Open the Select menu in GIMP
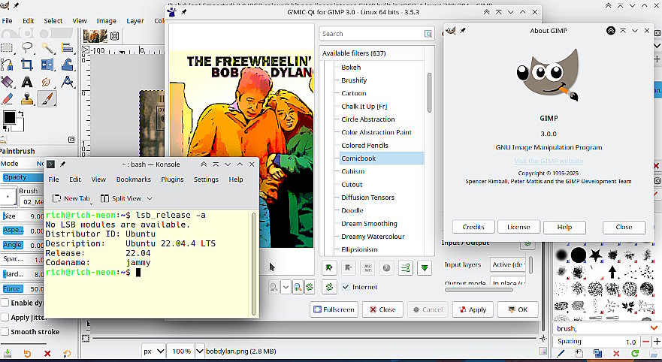Image resolution: width=662 pixels, height=362 pixels. point(53,21)
